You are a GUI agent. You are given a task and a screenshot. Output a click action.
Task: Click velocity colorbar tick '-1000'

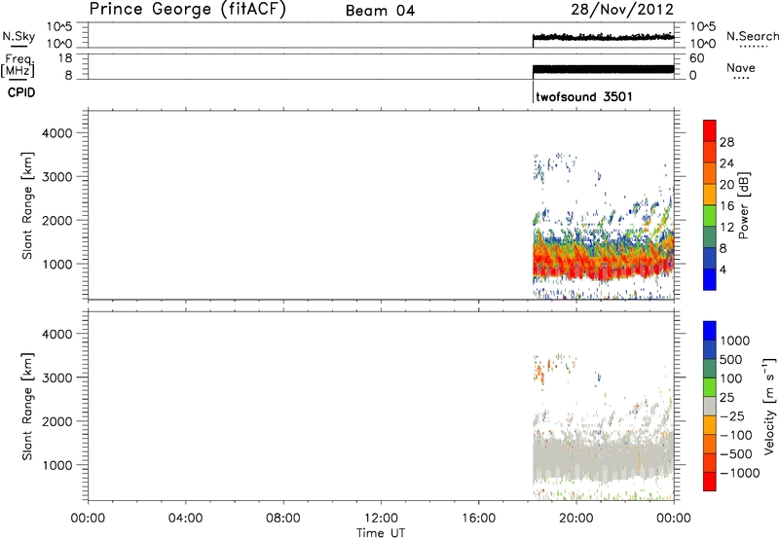pos(739,473)
